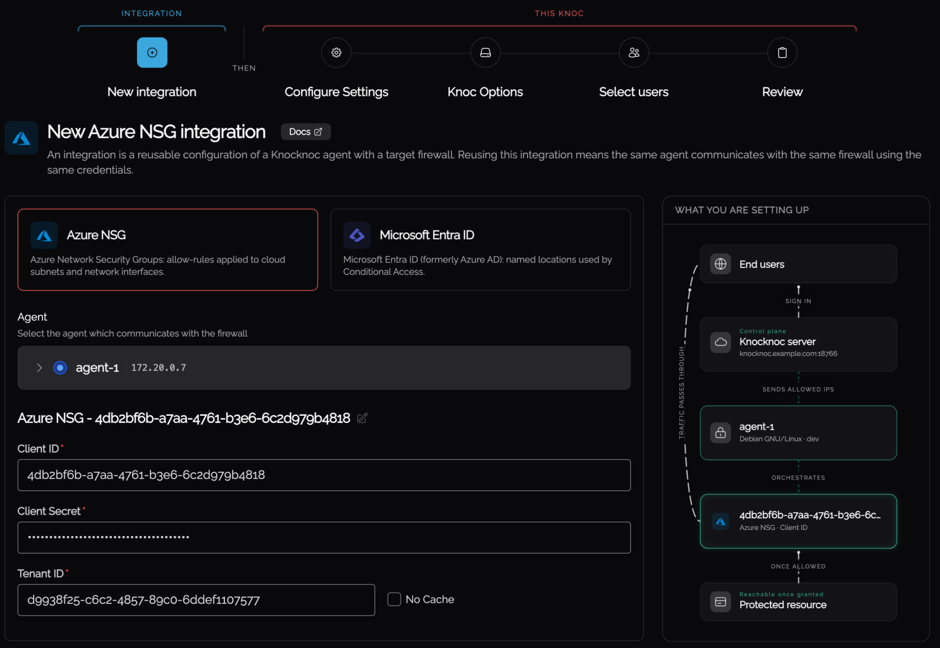Click the New integration plus icon

152,53
